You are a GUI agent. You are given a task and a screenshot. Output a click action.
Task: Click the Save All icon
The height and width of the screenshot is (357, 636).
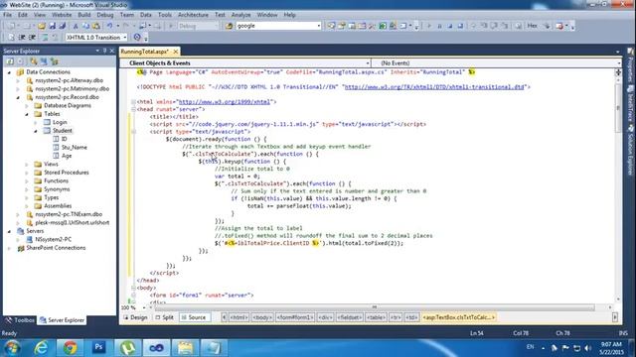[62, 26]
